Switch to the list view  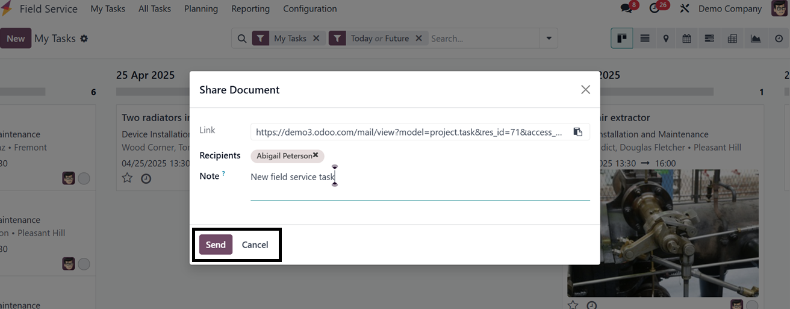[x=645, y=39]
